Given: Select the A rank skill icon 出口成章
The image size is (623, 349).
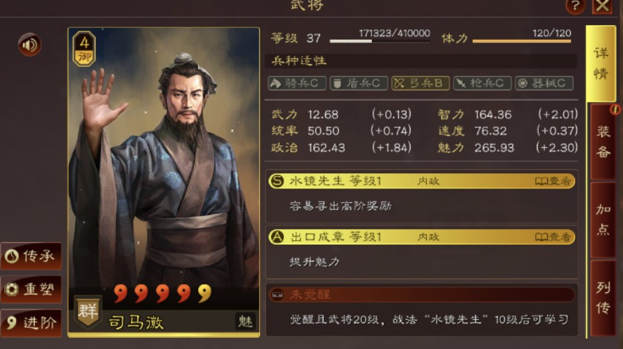Looking at the screenshot, I should [277, 237].
